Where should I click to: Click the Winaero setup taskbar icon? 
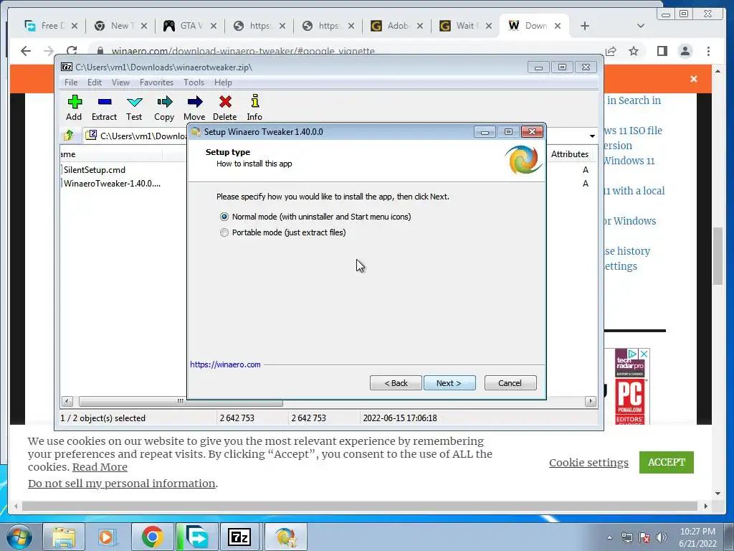click(285, 537)
